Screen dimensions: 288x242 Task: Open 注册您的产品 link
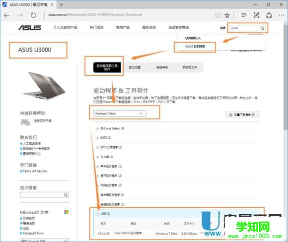click(x=43, y=121)
